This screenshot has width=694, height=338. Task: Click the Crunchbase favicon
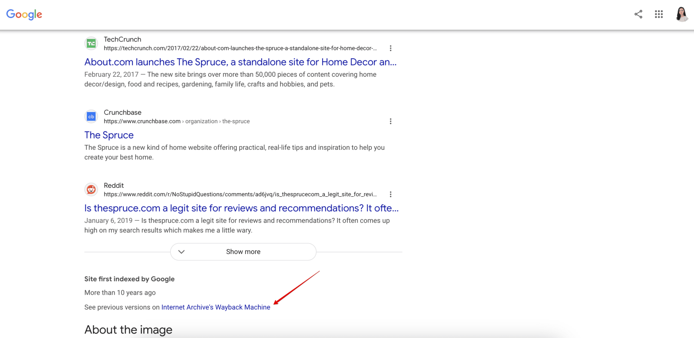click(91, 116)
